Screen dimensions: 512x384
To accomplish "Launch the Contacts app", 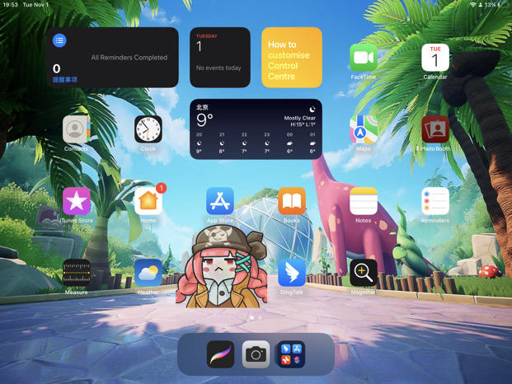I will (77, 129).
